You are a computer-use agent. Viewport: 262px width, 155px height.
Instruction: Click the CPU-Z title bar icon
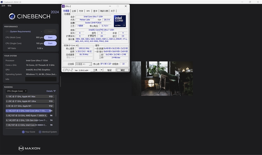click(64, 6)
